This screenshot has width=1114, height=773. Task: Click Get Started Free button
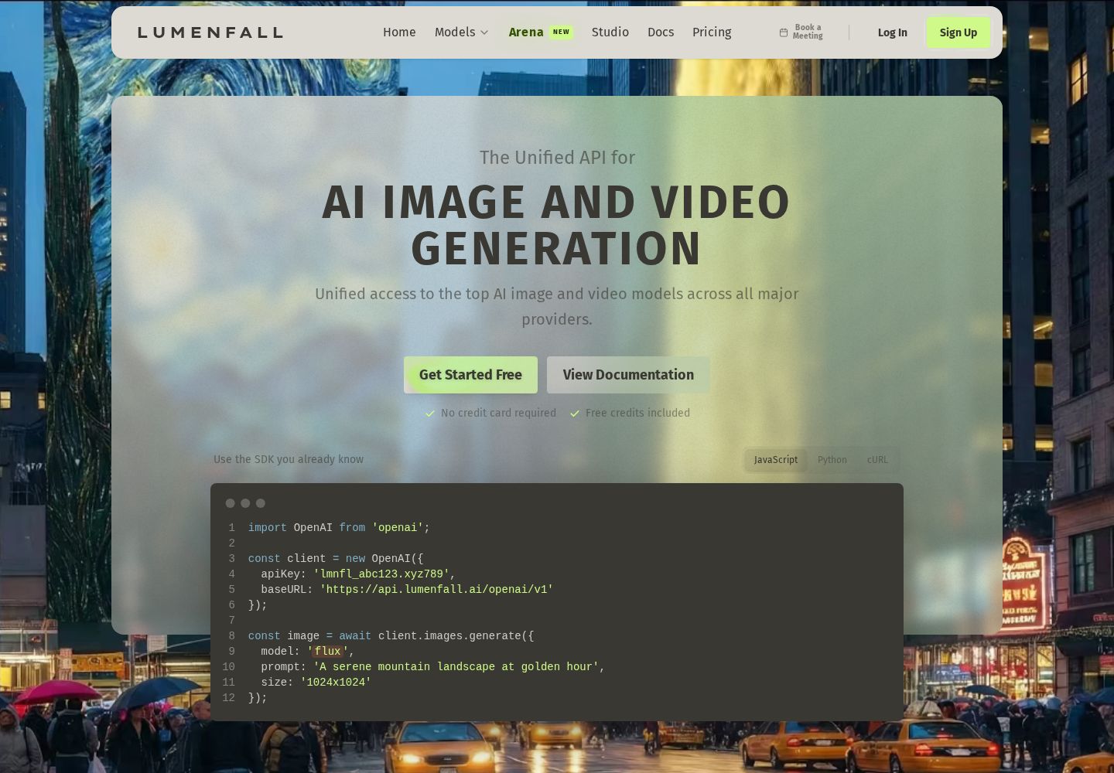click(470, 375)
